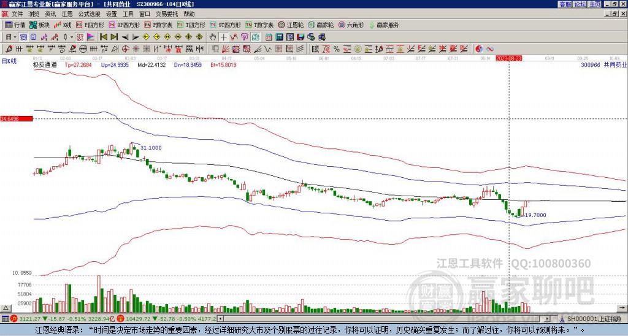Toggle the crosshair cursor tool
The height and width of the screenshot is (336, 628).
coord(223,37)
